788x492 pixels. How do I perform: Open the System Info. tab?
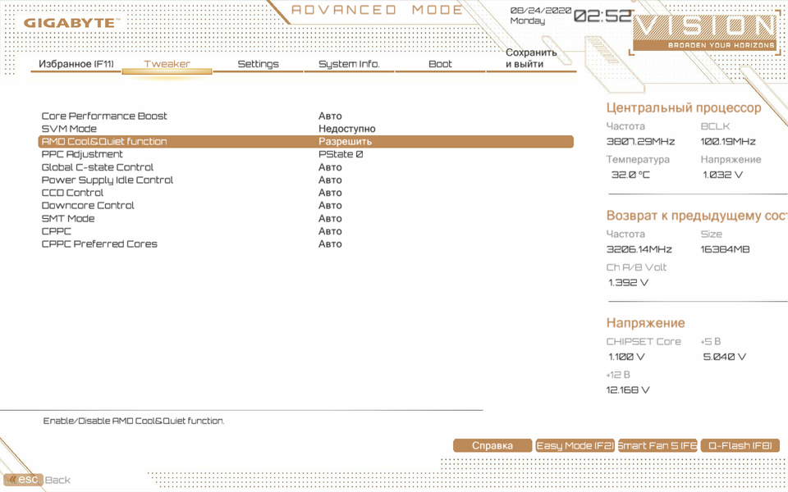pyautogui.click(x=349, y=64)
